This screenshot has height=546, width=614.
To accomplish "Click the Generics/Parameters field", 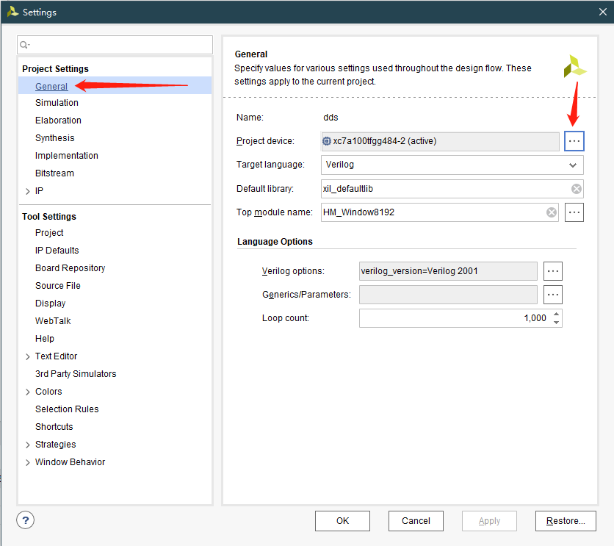I will pos(448,295).
